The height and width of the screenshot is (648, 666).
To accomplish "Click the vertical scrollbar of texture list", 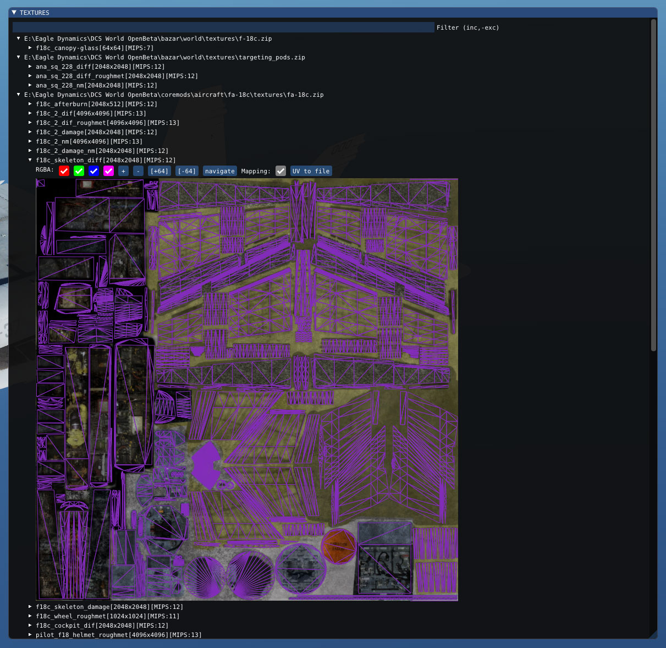I will 653,185.
